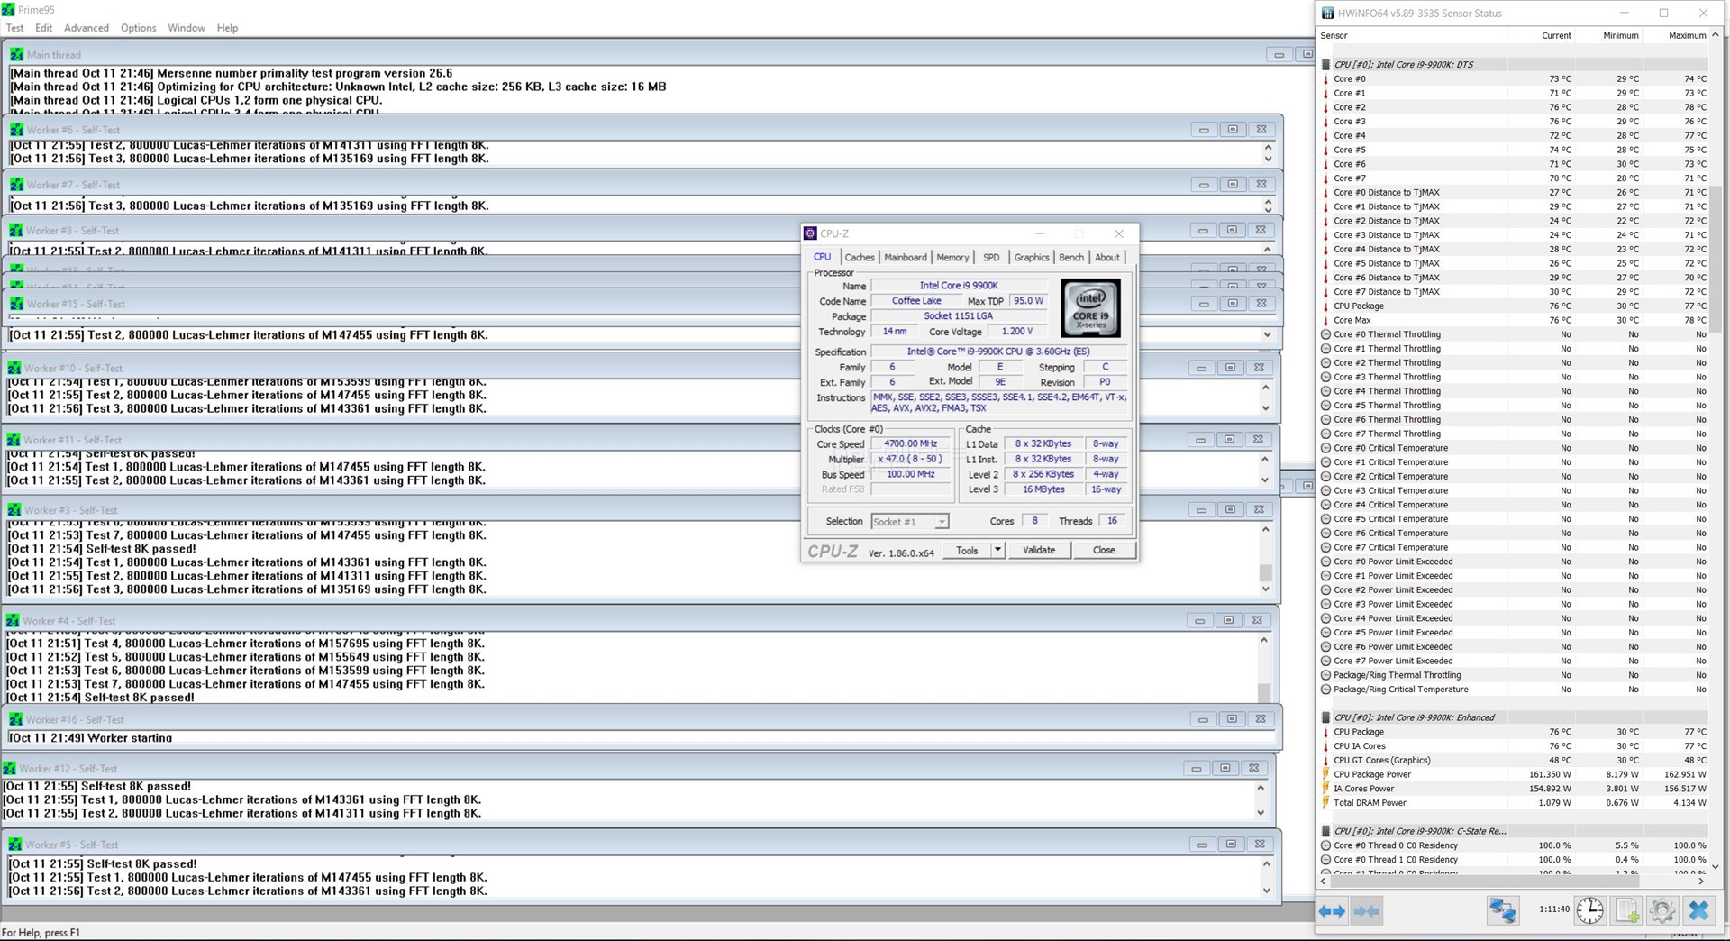Open the Help menu in Prime95

point(227,28)
